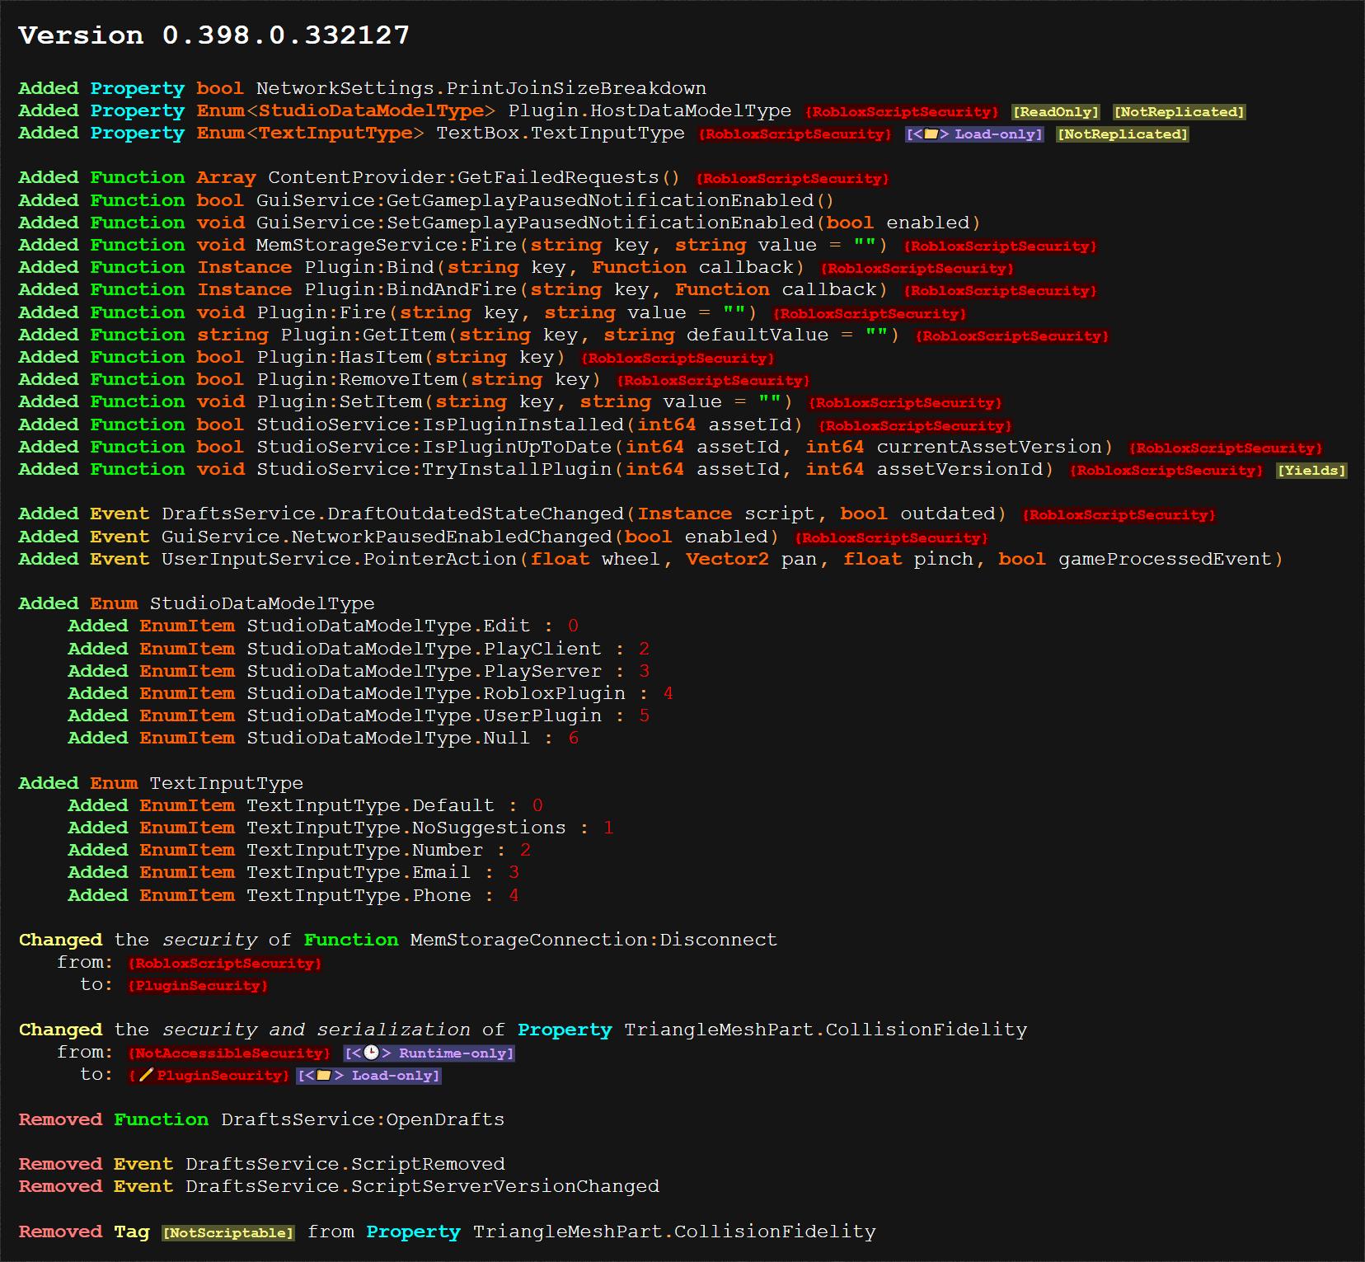Select StudioDataModelType.RobloxPlugin enum item

pyautogui.click(x=435, y=693)
